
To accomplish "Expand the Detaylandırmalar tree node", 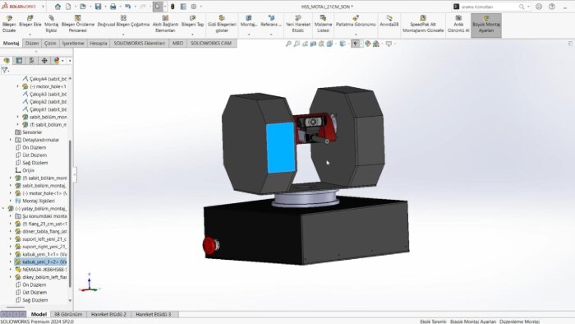I will (x=10, y=140).
